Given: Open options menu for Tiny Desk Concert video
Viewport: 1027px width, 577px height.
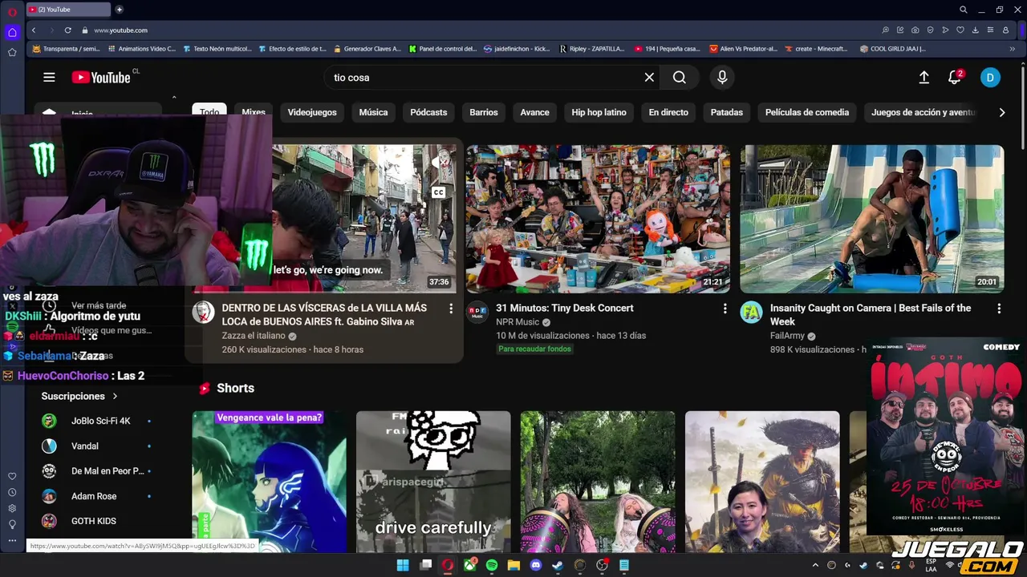Looking at the screenshot, I should point(725,309).
